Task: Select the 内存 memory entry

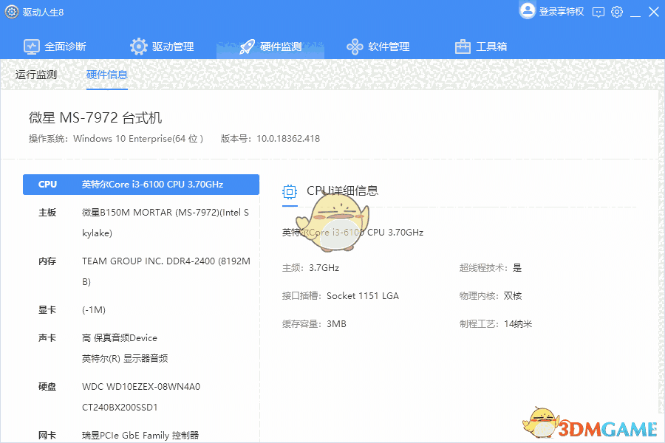Action: tap(47, 261)
